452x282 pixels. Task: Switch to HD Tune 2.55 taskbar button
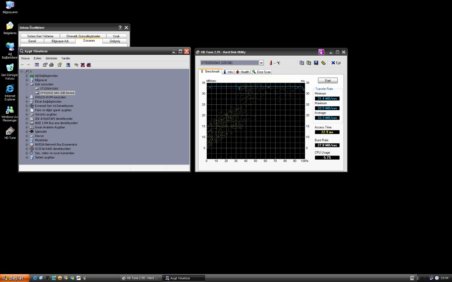[x=140, y=278]
